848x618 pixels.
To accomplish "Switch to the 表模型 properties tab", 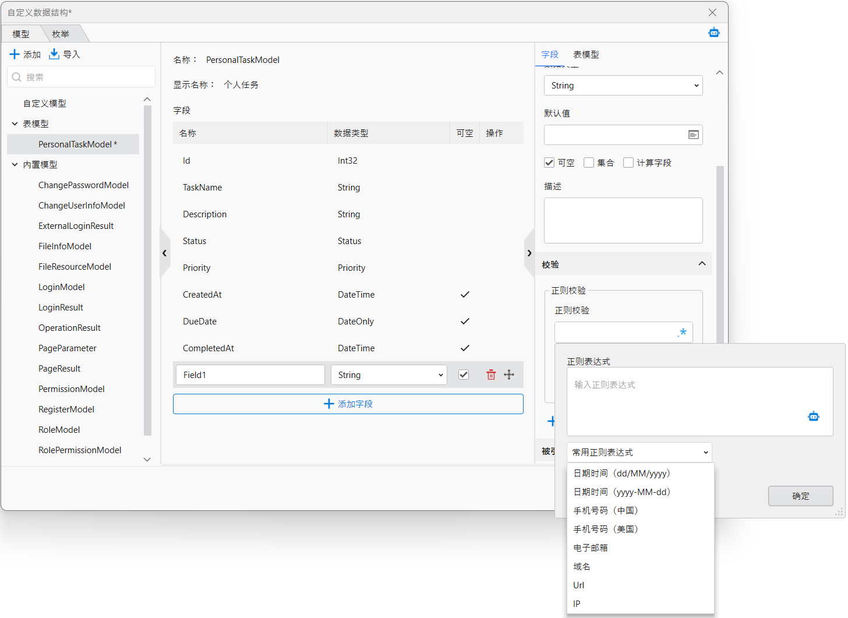I will click(585, 54).
